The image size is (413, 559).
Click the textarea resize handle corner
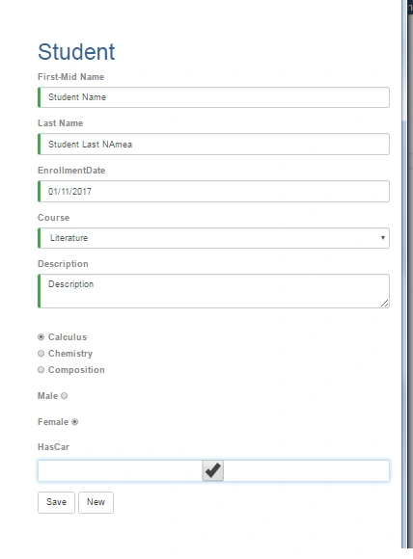coord(384,304)
